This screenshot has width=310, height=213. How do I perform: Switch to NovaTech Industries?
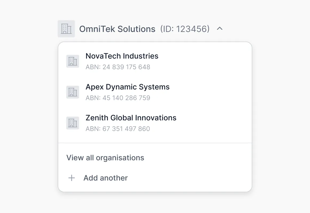click(x=155, y=61)
